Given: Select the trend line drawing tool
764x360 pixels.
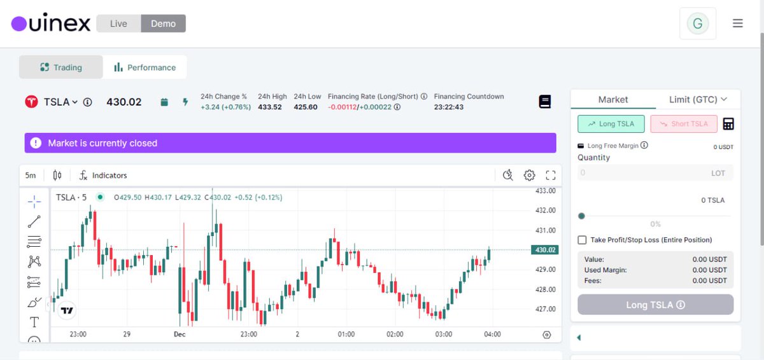Looking at the screenshot, I should 34,221.
